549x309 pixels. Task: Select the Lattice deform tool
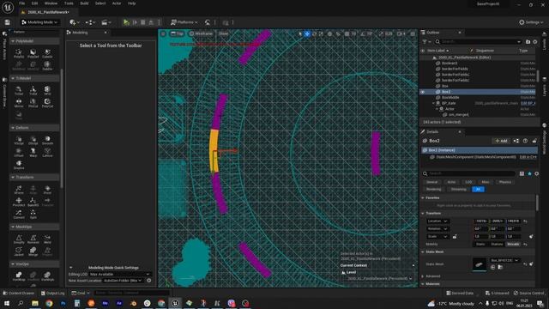pos(47,153)
